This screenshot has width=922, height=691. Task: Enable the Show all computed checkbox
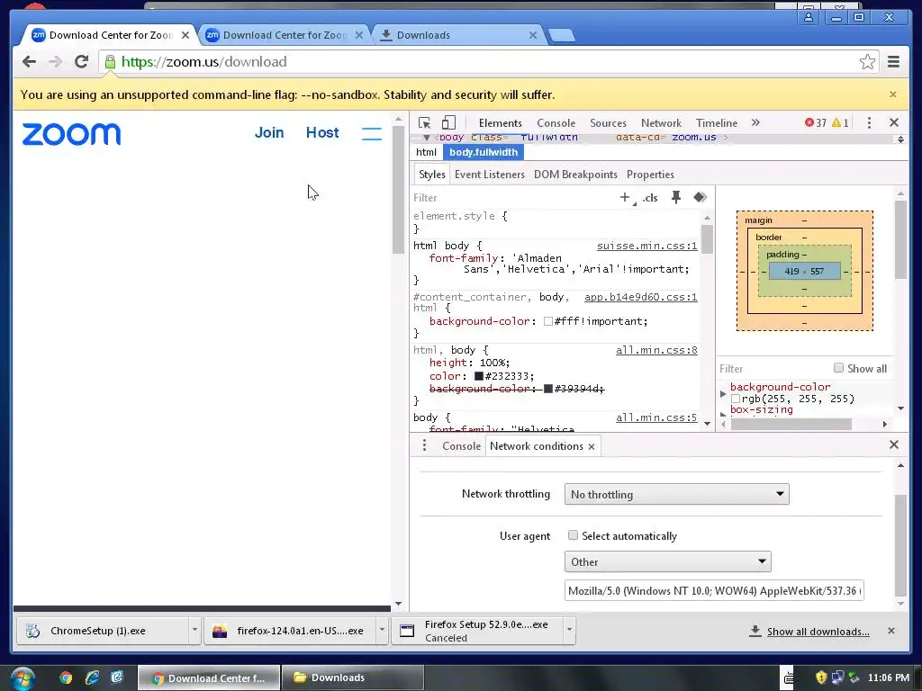(x=838, y=368)
